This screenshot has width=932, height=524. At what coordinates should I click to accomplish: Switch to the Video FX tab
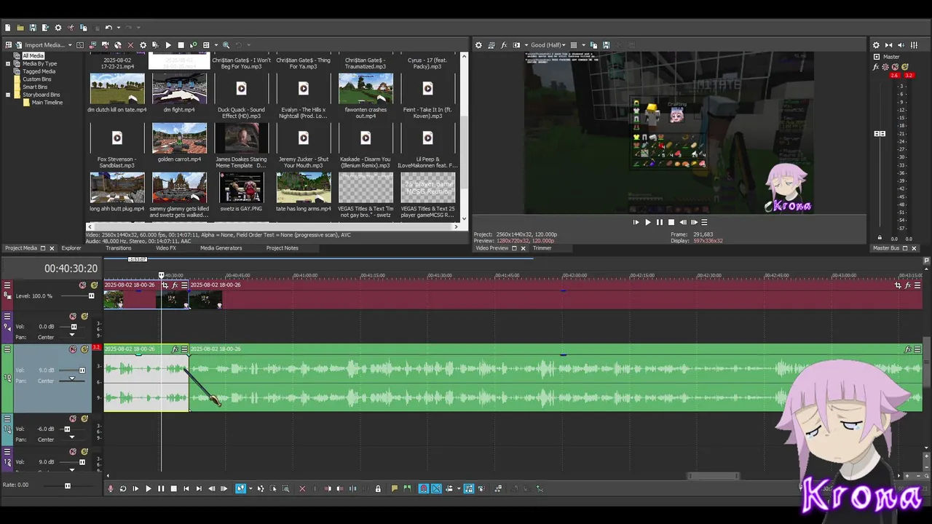coord(166,248)
